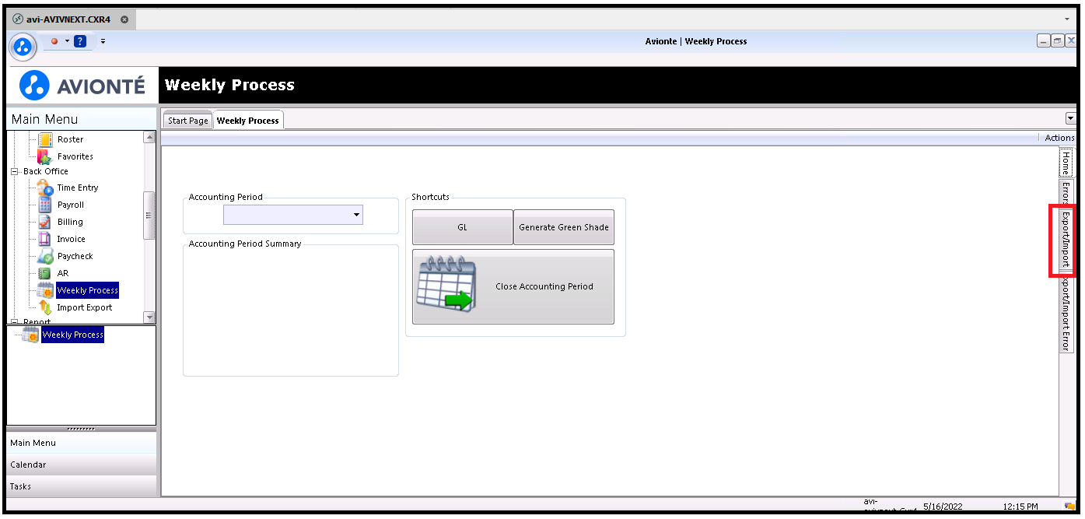Screen dimensions: 1085x519
Task: Click the status bar icon beside the time
Action: tap(1069, 507)
